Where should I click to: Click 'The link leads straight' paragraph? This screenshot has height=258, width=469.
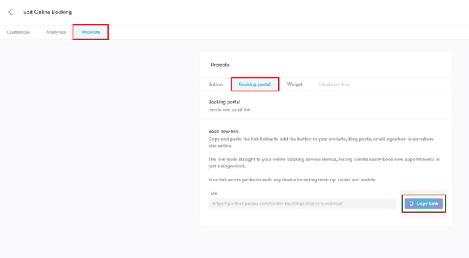(x=324, y=162)
